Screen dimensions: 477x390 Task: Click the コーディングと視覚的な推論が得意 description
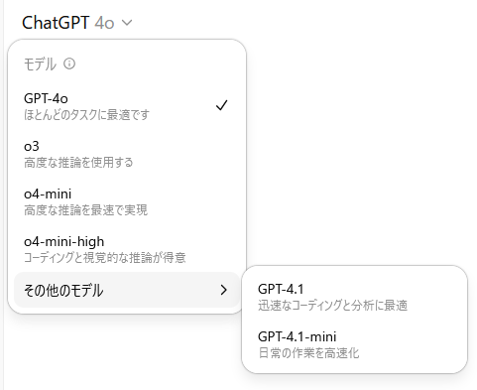tap(105, 257)
